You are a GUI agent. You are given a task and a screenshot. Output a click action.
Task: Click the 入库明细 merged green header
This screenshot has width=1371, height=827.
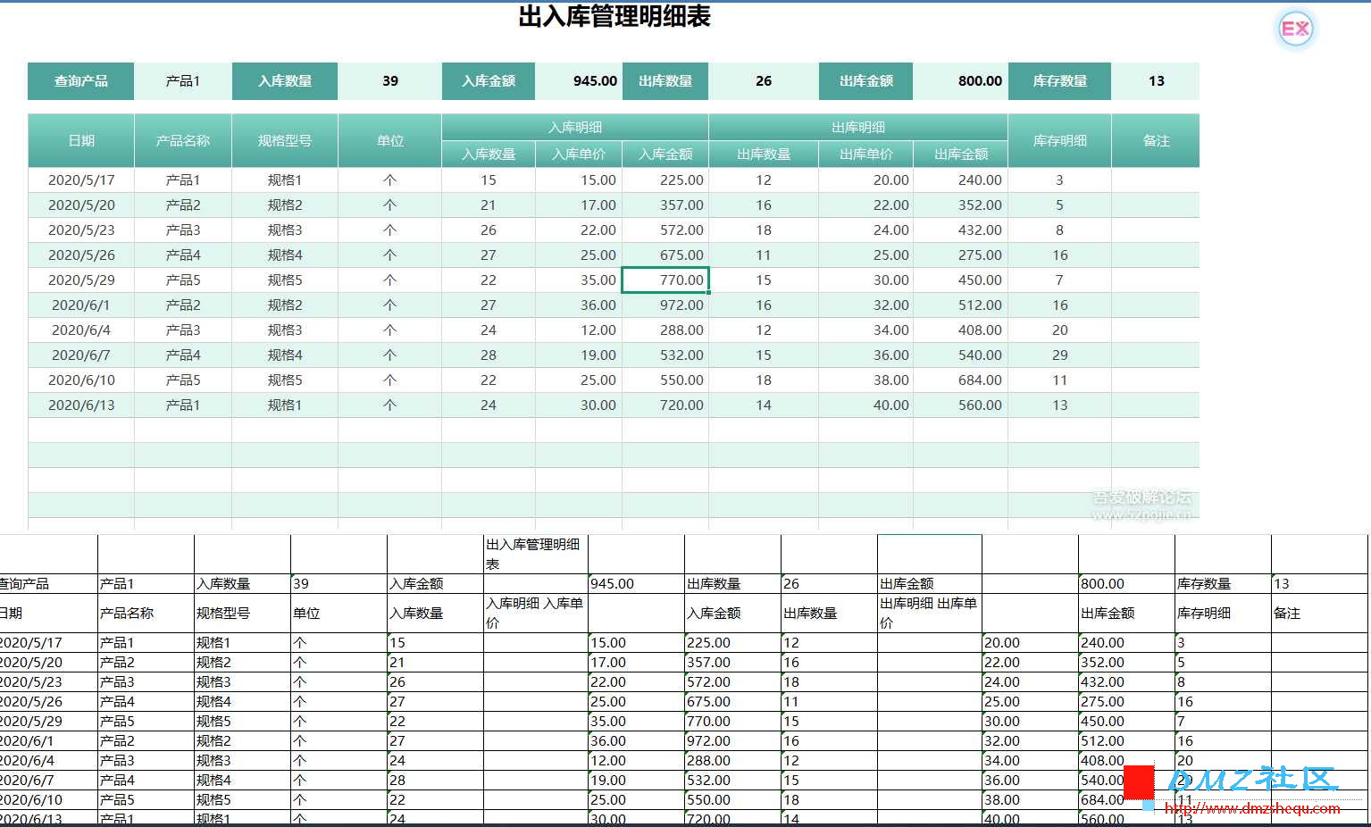click(x=575, y=127)
